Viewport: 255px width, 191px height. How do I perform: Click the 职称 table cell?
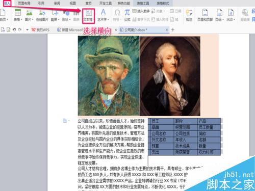point(186,121)
